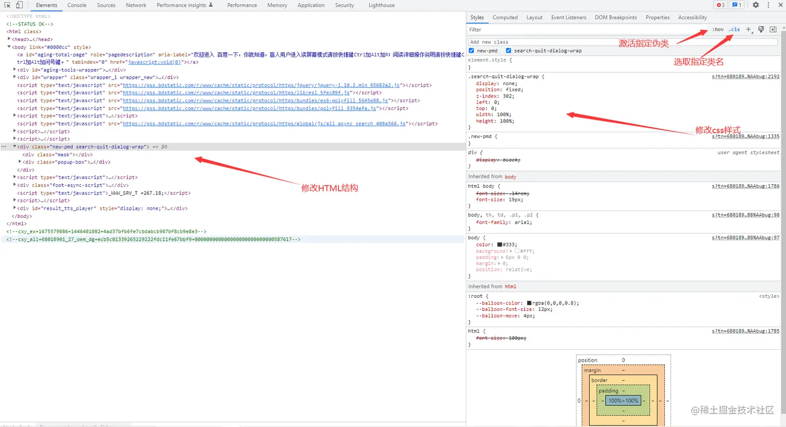Select the div class="mask" row
The width and height of the screenshot is (786, 427).
coord(58,155)
